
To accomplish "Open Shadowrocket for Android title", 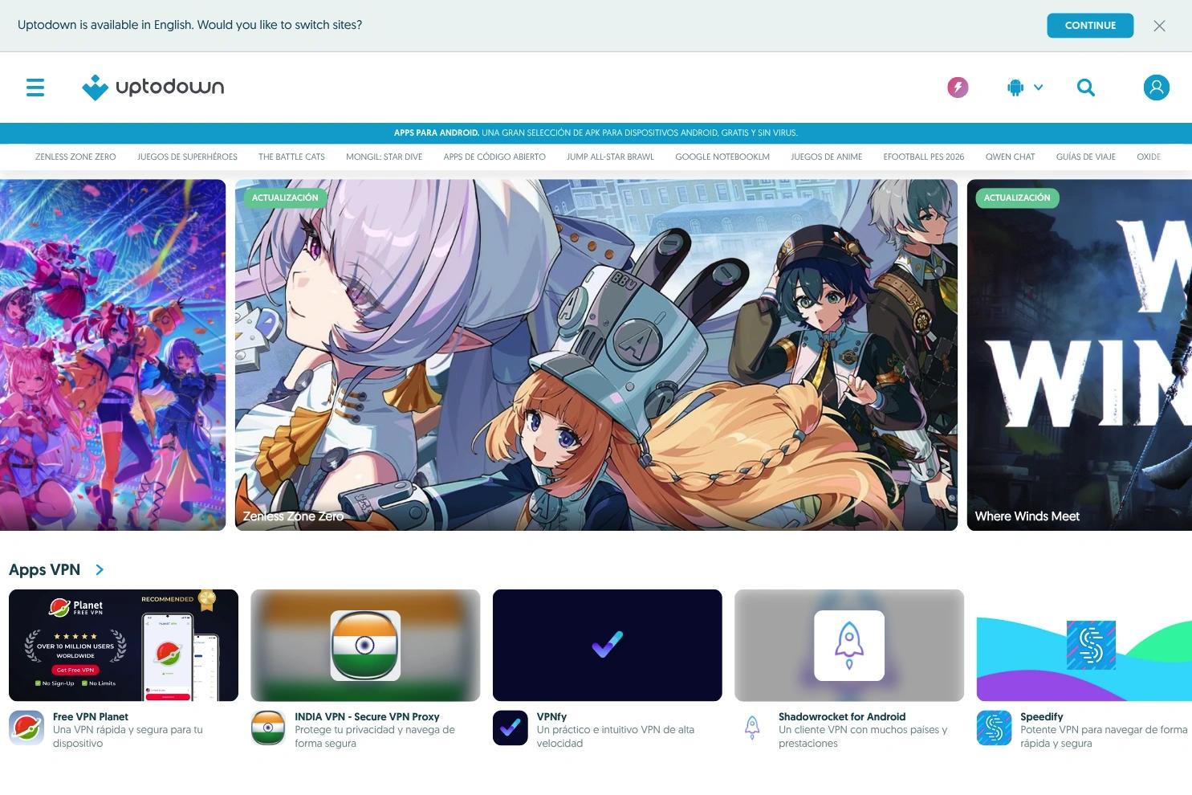I will click(842, 716).
